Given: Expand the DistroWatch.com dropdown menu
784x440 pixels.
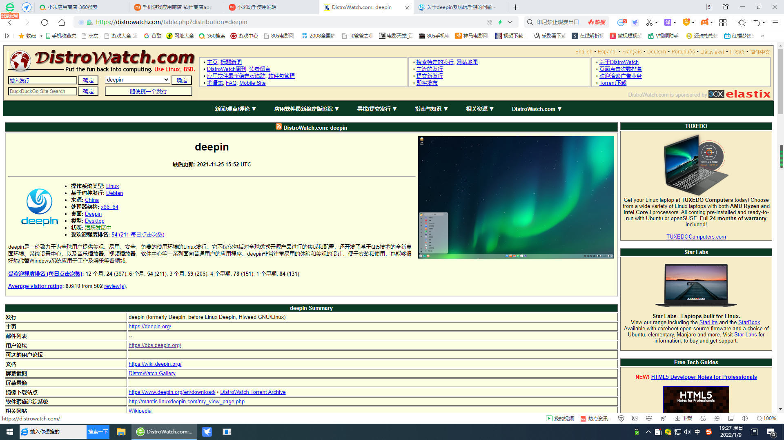Looking at the screenshot, I should 537,109.
